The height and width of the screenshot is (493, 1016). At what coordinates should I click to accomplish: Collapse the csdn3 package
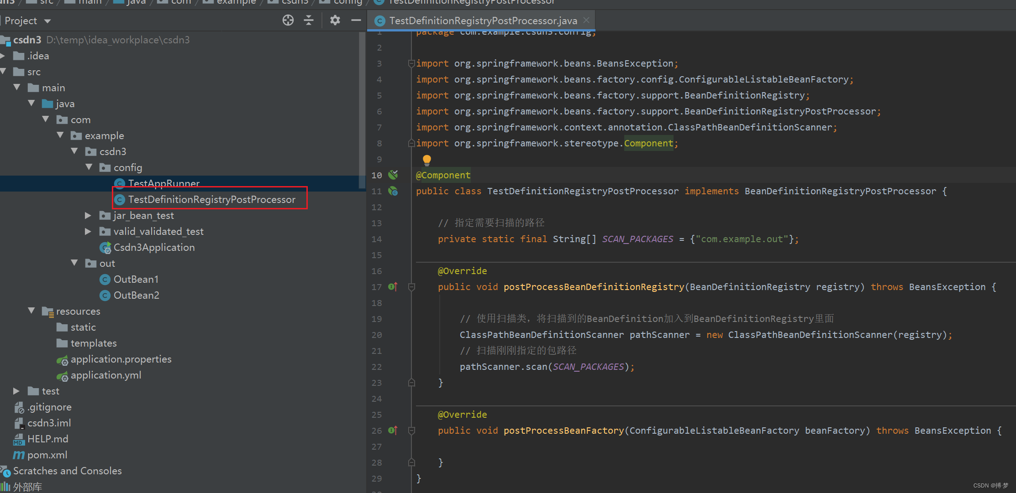[74, 151]
